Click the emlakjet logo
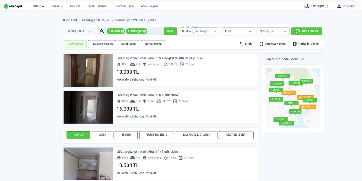Viewport: 362px width, 181px height. (13, 6)
